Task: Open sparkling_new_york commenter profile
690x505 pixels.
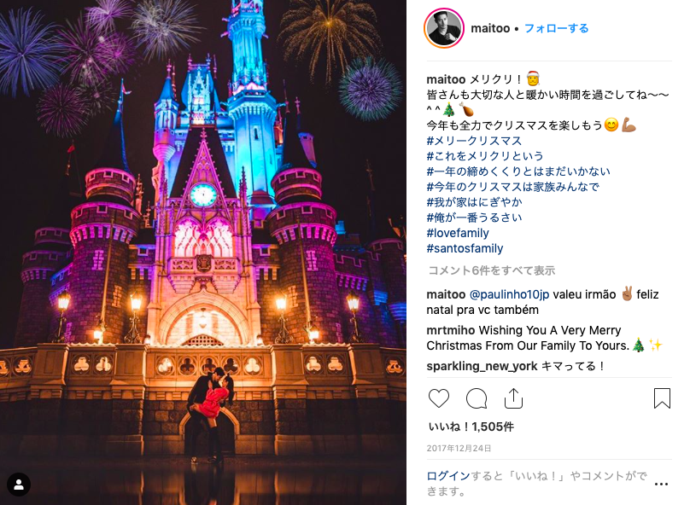Action: point(482,366)
